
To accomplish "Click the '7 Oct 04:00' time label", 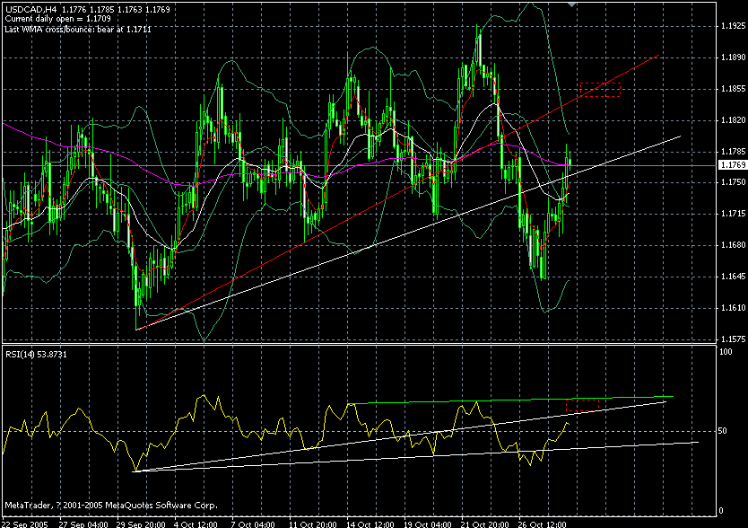I will (x=253, y=524).
